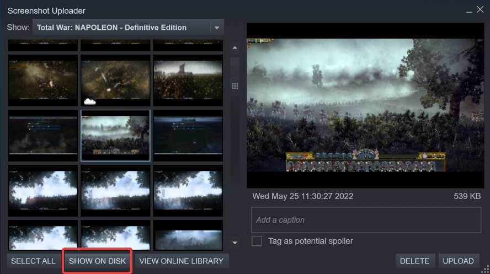Screen dimensions: 490x274
Task: Open the game selection dropdown arrow
Action: [217, 28]
